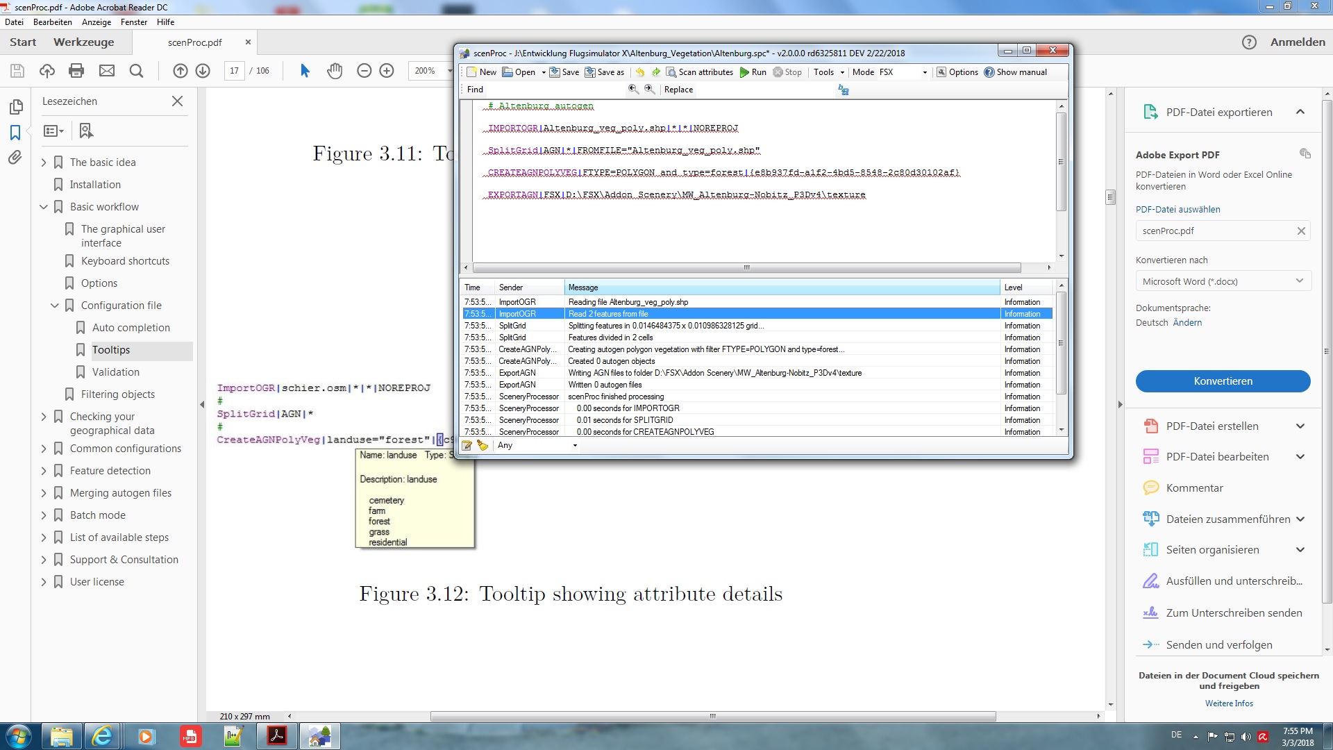
Task: Select the hand pan tool
Action: [335, 71]
